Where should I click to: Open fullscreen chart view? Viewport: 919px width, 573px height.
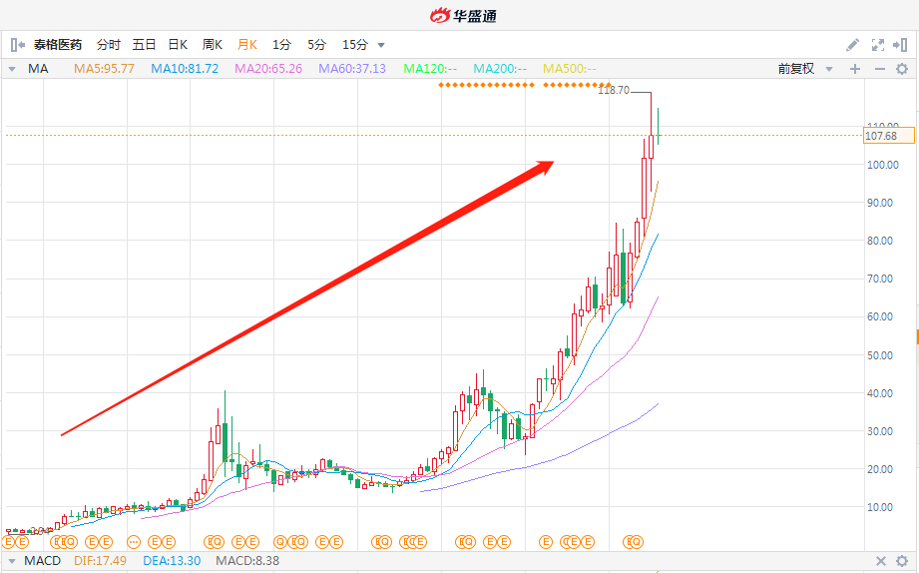pyautogui.click(x=877, y=45)
